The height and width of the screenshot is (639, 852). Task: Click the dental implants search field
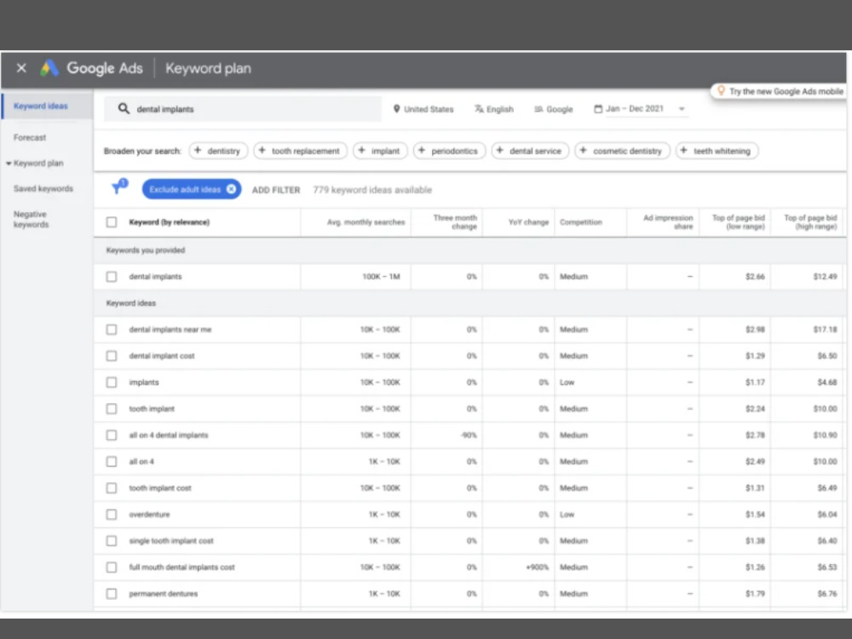pyautogui.click(x=243, y=109)
